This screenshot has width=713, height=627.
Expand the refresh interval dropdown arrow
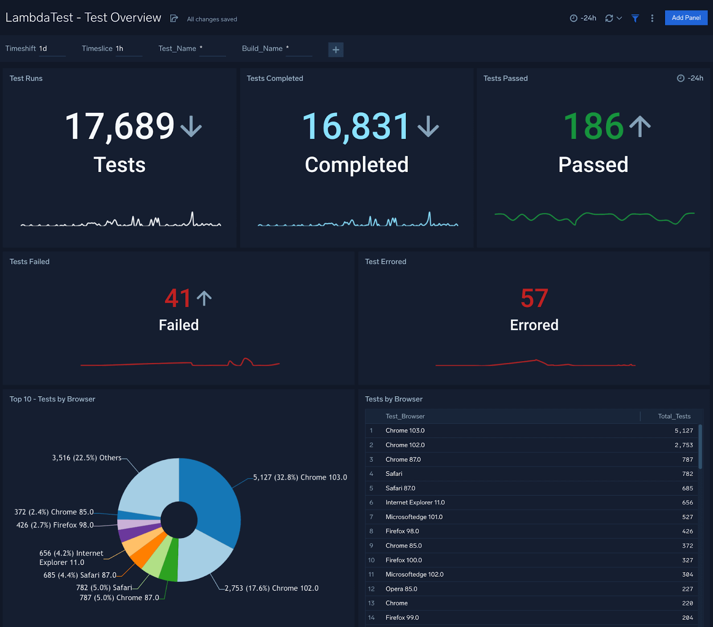619,18
